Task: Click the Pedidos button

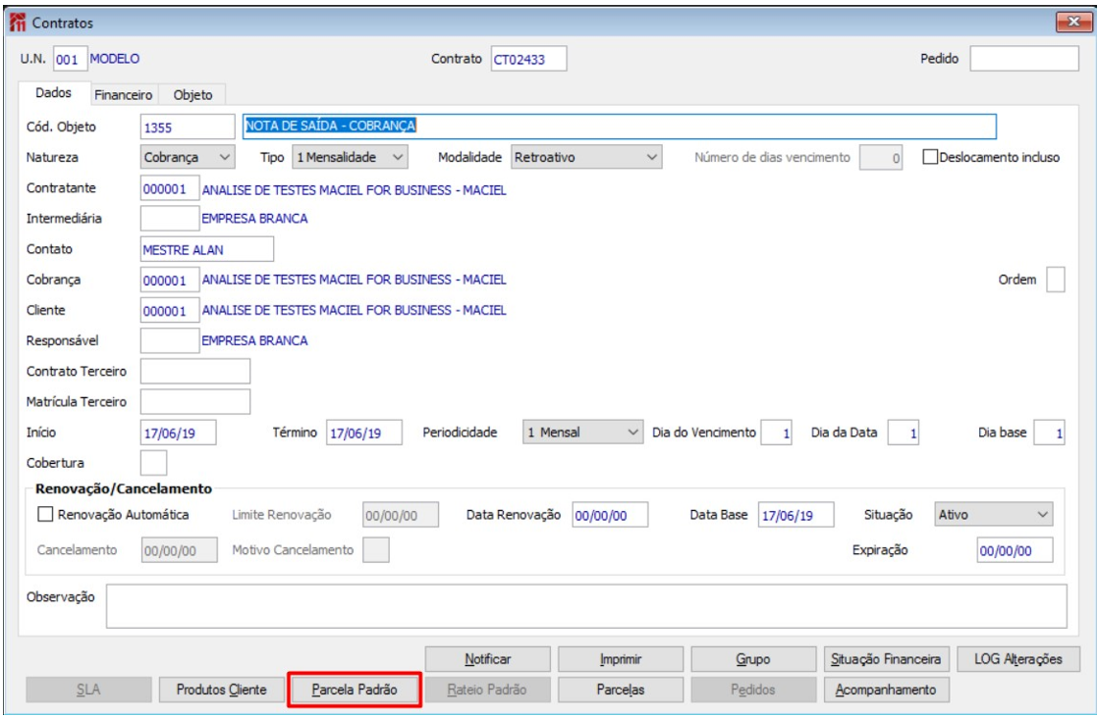Action: (x=753, y=690)
